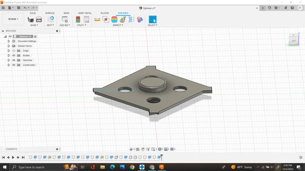Open the Design workspace dropdown
Viewport: 305px width, 171px height.
click(x=13, y=19)
